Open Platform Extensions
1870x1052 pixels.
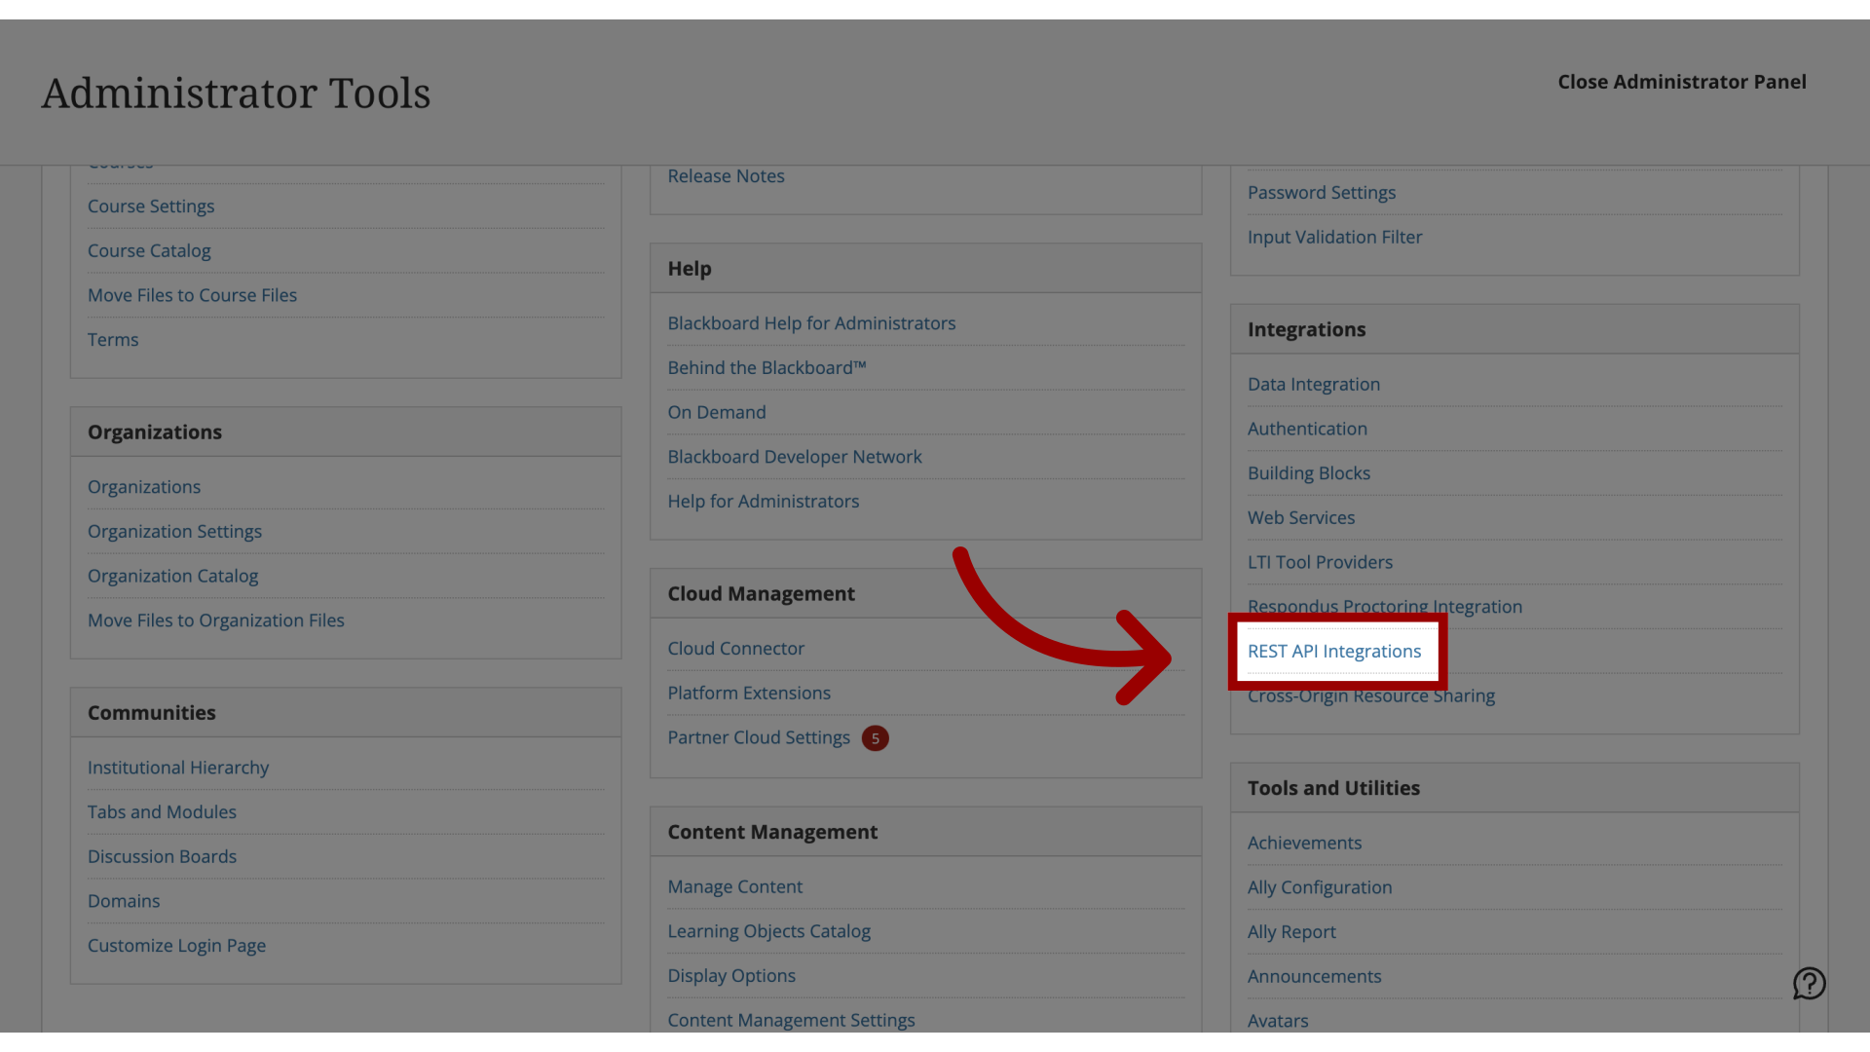coord(749,694)
